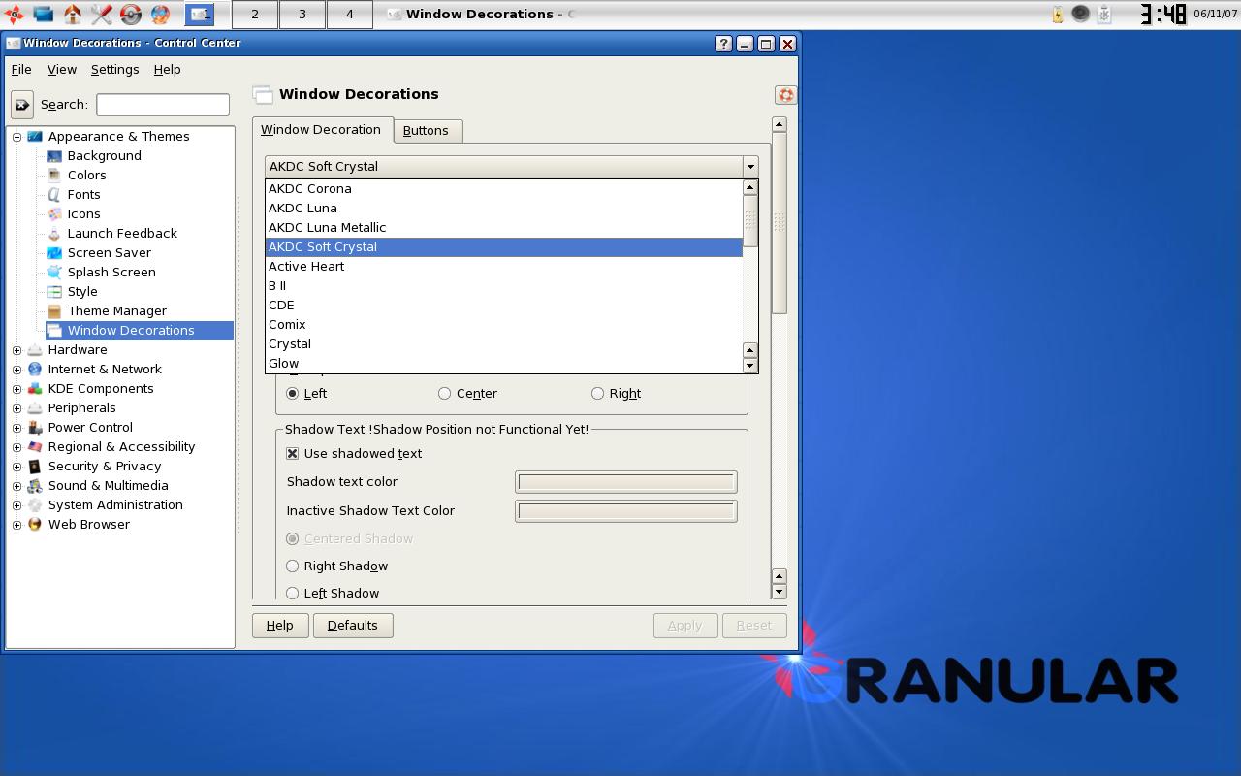The width and height of the screenshot is (1241, 776).
Task: Toggle the Use shadowed text checkbox
Action: pos(292,453)
